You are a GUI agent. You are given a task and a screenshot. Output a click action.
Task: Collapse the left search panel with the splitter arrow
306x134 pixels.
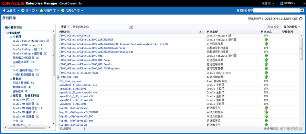pyautogui.click(x=58, y=77)
